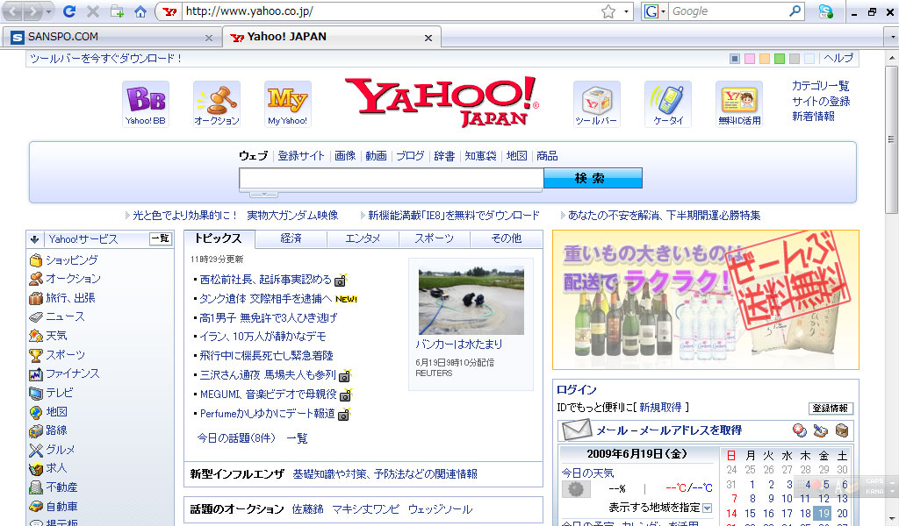Open the dropdown next to bookmark star
Image resolution: width=899 pixels, height=526 pixels.
pos(626,11)
